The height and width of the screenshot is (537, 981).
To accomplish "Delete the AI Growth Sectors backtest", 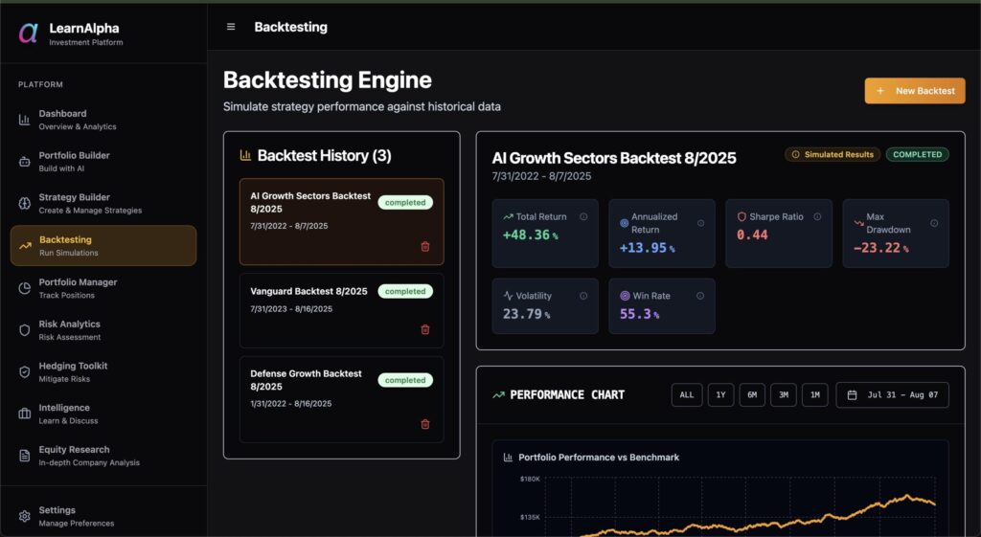I will [x=425, y=246].
